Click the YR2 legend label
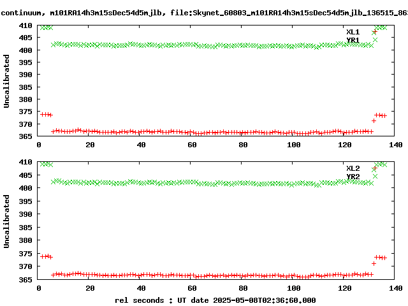 [353, 177]
